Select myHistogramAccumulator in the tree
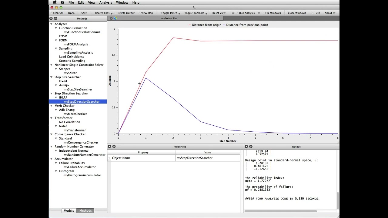Screen dimensions: 388x218 pyautogui.click(x=82, y=175)
